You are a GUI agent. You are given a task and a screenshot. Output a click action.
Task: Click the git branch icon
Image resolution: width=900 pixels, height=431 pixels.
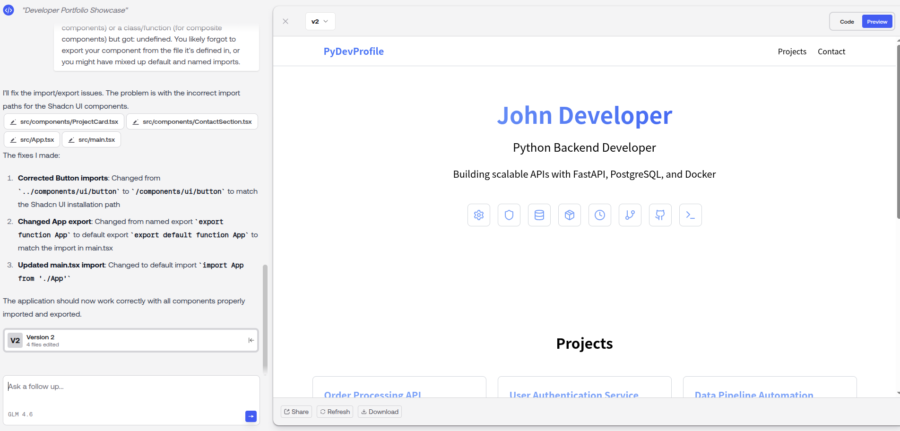coord(630,215)
